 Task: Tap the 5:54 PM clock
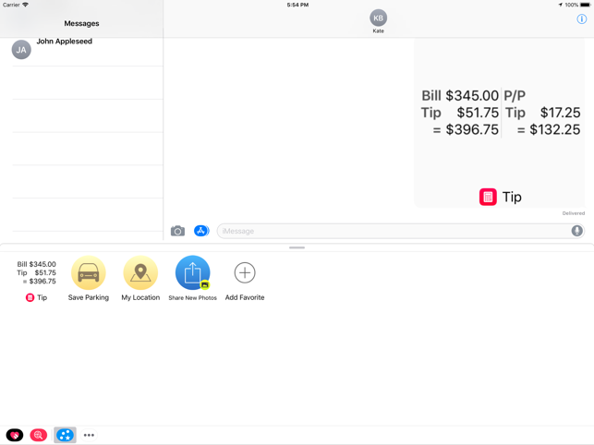pyautogui.click(x=297, y=5)
